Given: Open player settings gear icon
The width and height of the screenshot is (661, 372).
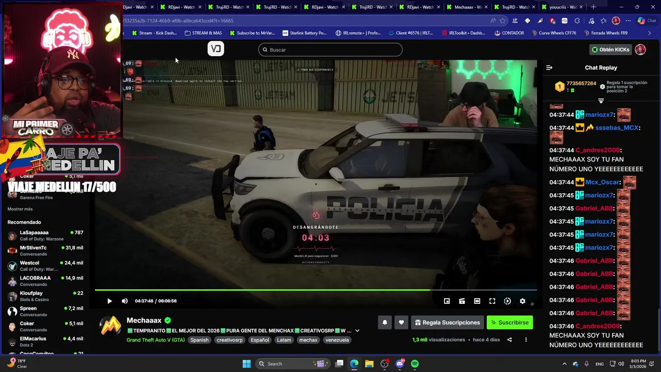Looking at the screenshot, I should pyautogui.click(x=522, y=301).
